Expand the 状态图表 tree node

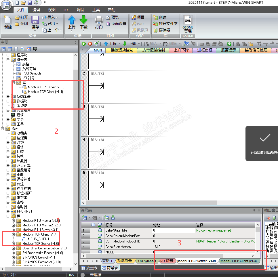(x=8, y=96)
